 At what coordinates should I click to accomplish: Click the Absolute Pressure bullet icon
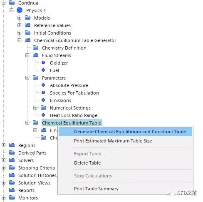pyautogui.click(x=43, y=85)
